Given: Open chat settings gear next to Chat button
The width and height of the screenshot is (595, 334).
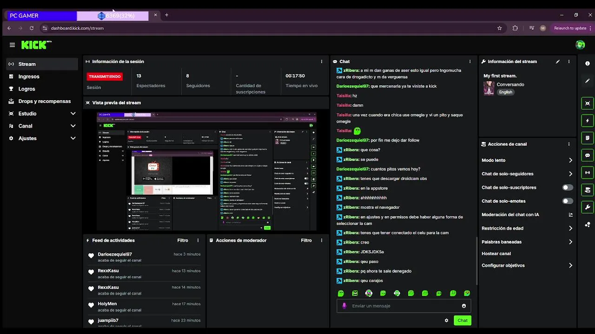Looking at the screenshot, I should click(447, 321).
